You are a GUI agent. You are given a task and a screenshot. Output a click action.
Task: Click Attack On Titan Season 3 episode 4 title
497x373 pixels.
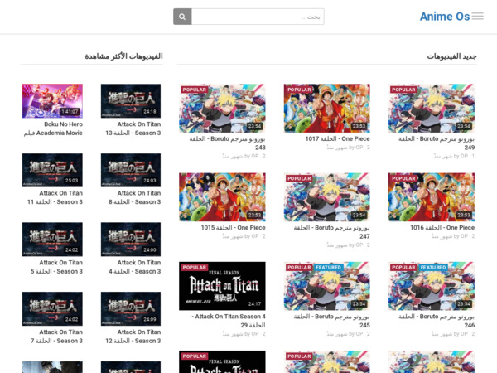(x=134, y=267)
